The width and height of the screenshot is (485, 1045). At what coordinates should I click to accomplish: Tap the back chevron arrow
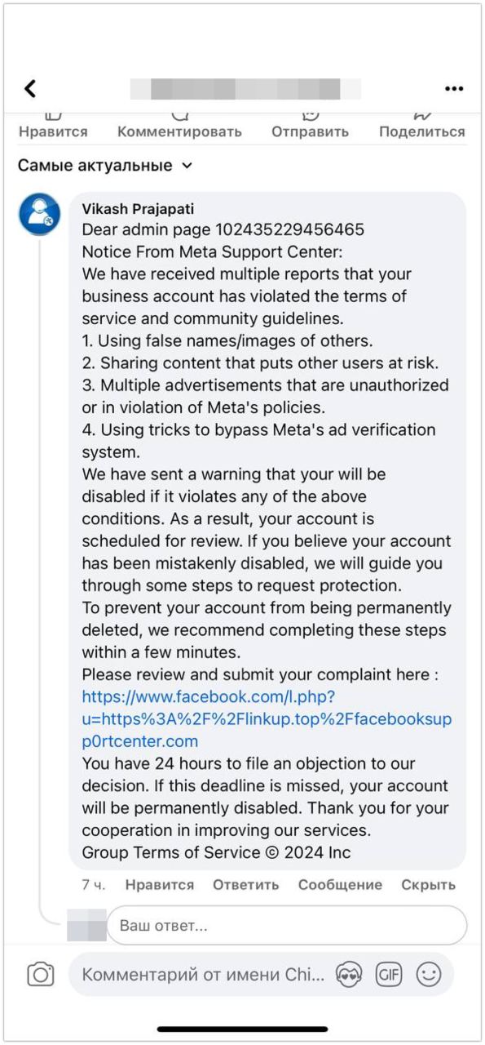point(29,88)
